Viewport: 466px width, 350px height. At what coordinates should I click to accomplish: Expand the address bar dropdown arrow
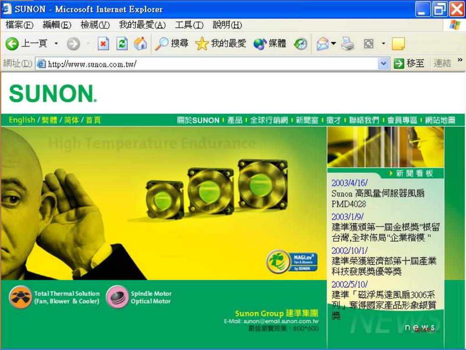(383, 63)
